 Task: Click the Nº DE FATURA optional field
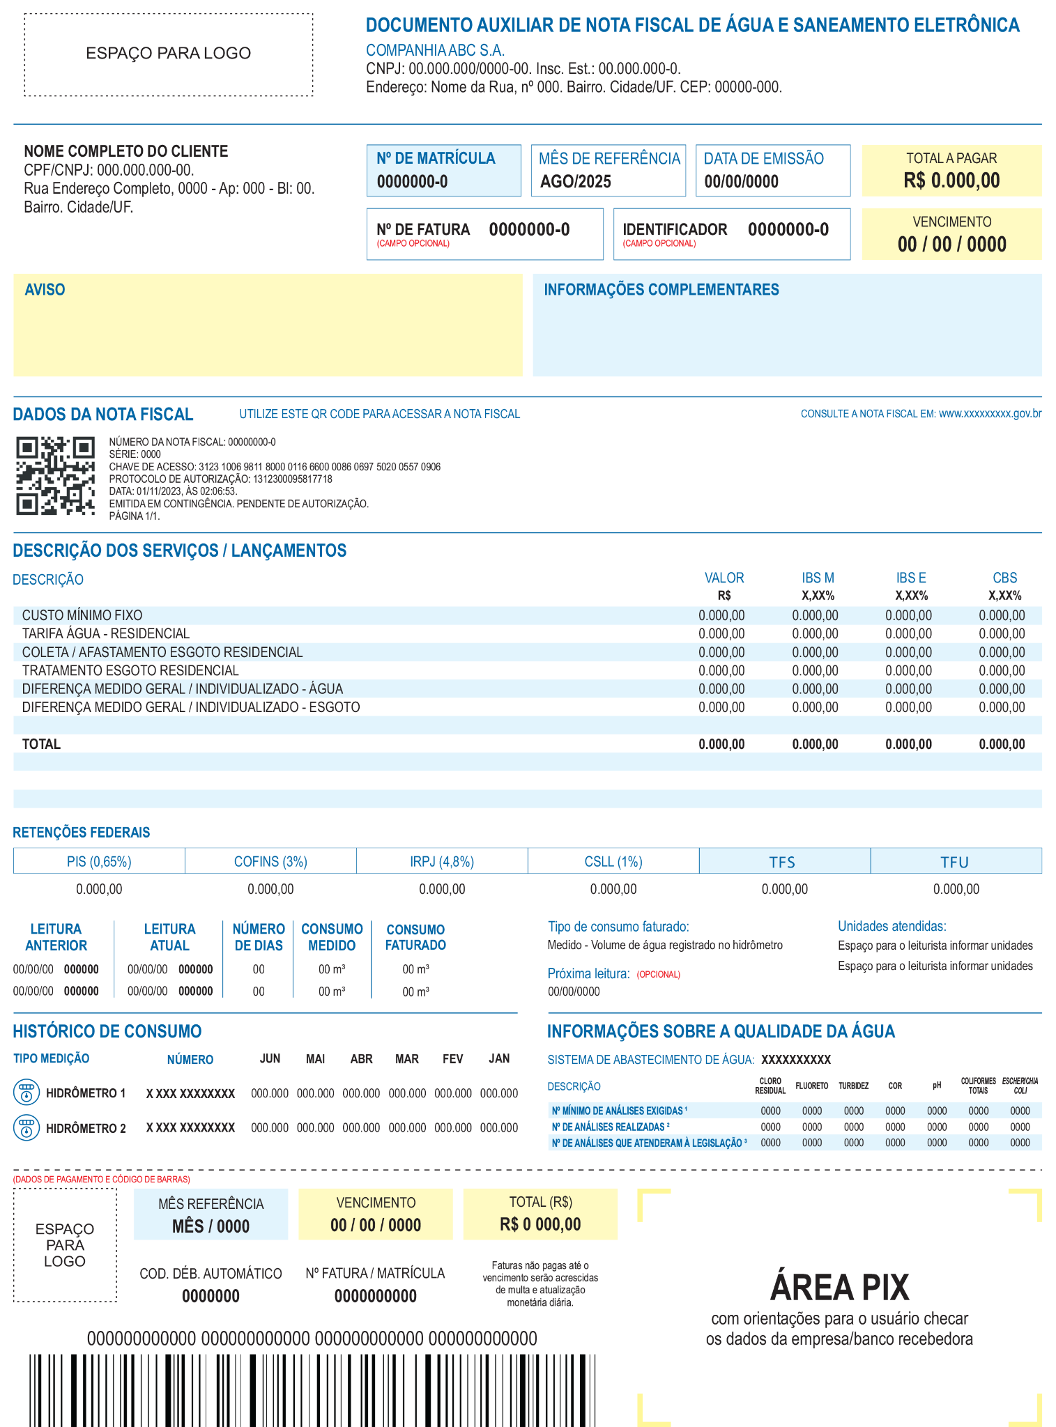[x=485, y=234]
